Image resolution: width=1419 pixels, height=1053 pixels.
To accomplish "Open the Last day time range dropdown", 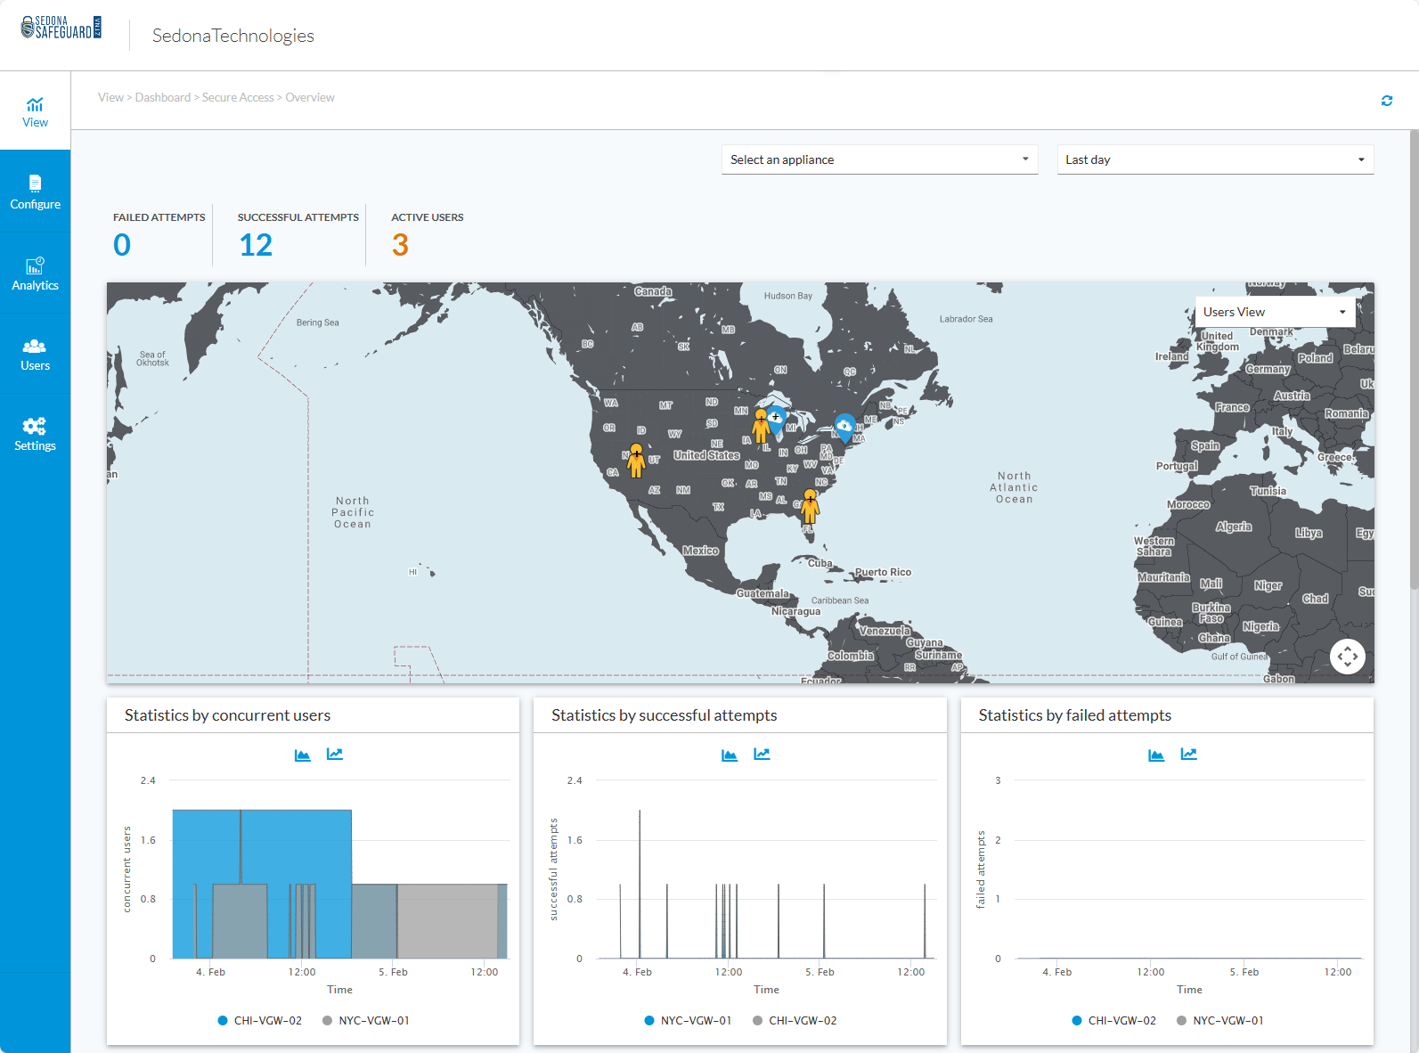I will [x=1216, y=159].
